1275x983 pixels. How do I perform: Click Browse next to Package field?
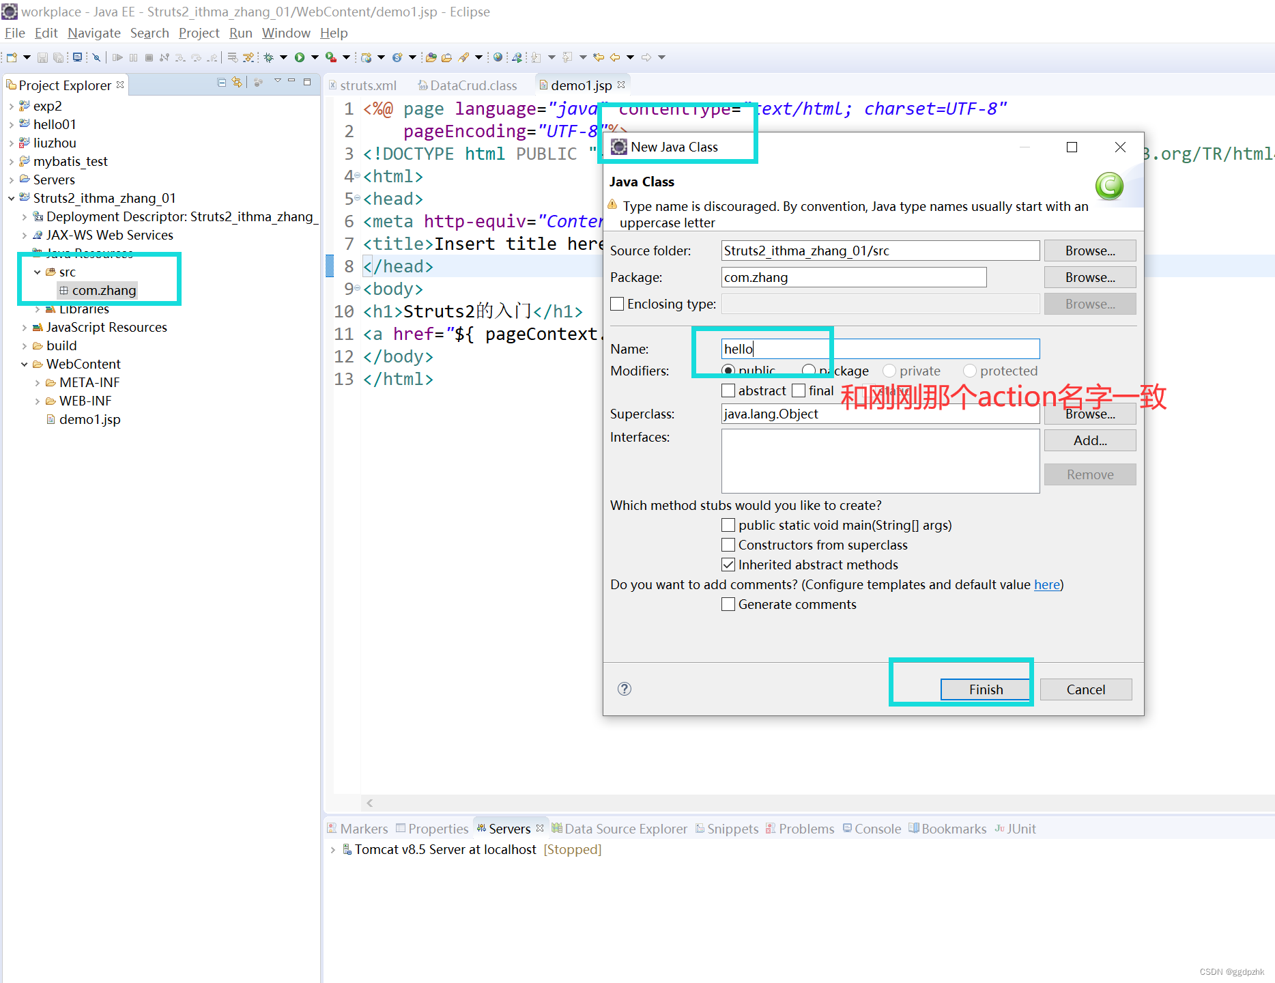pos(1090,277)
